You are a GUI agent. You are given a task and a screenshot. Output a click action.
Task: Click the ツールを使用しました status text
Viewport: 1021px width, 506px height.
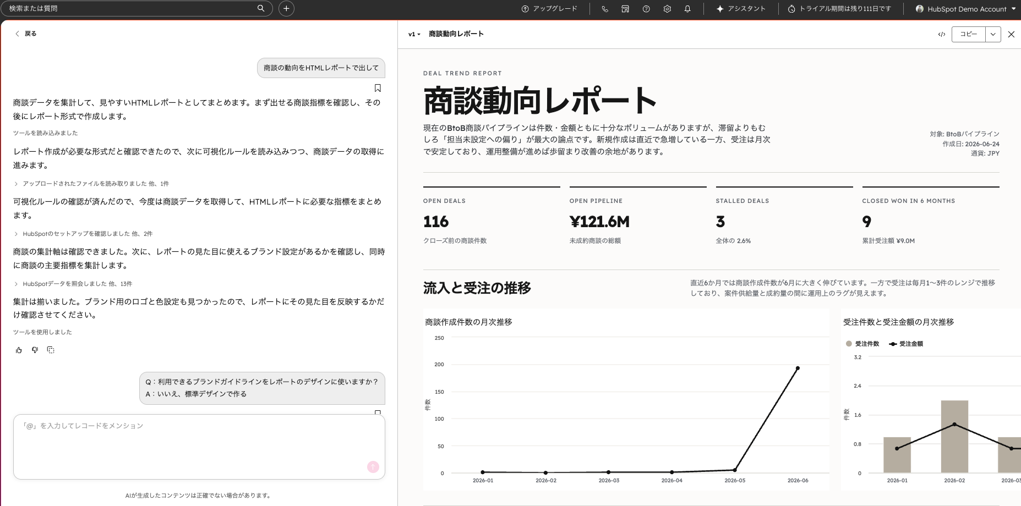(x=42, y=332)
